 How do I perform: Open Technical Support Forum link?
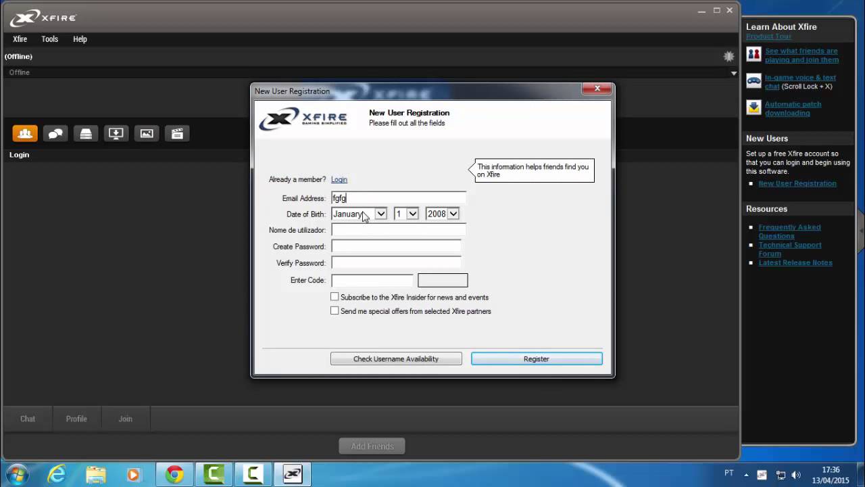(x=790, y=249)
